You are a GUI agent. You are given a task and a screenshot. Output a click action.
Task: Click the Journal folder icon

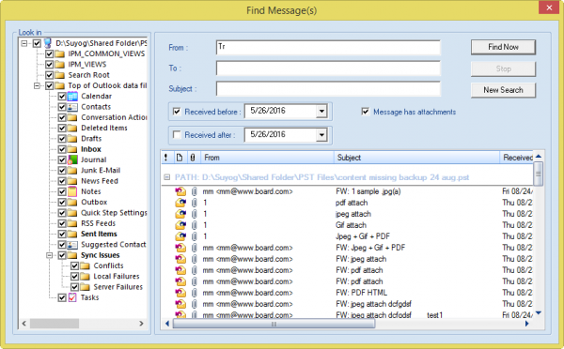tap(72, 159)
